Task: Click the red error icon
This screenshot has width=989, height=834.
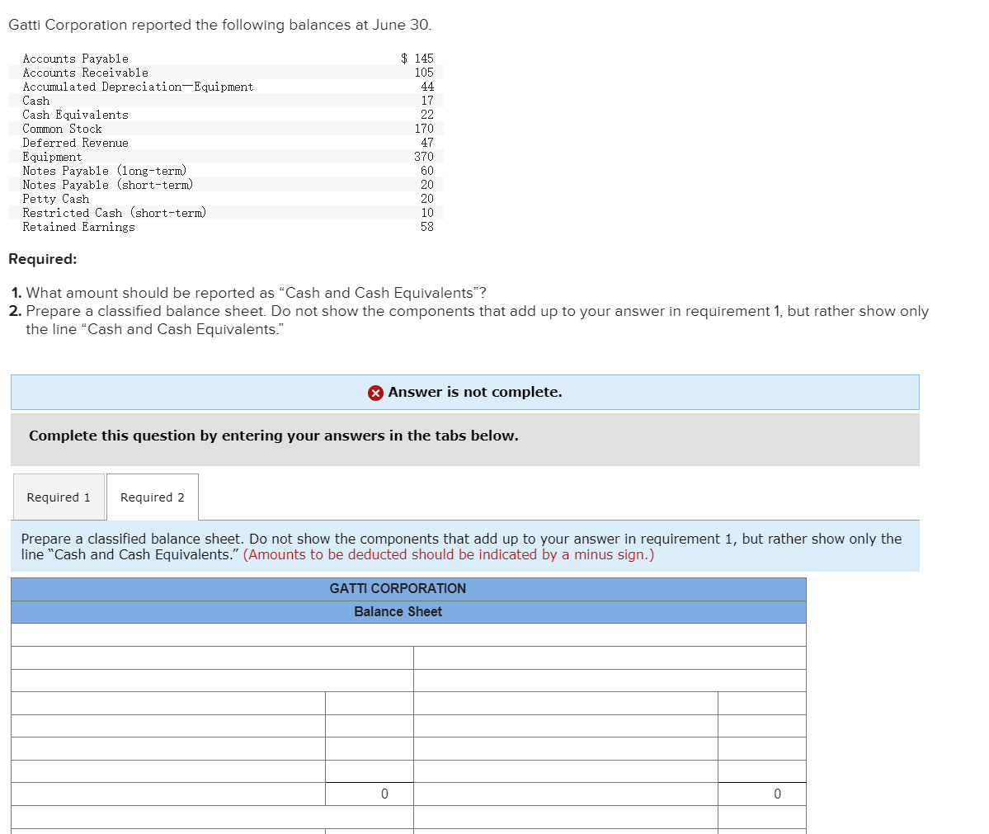Action: click(375, 393)
